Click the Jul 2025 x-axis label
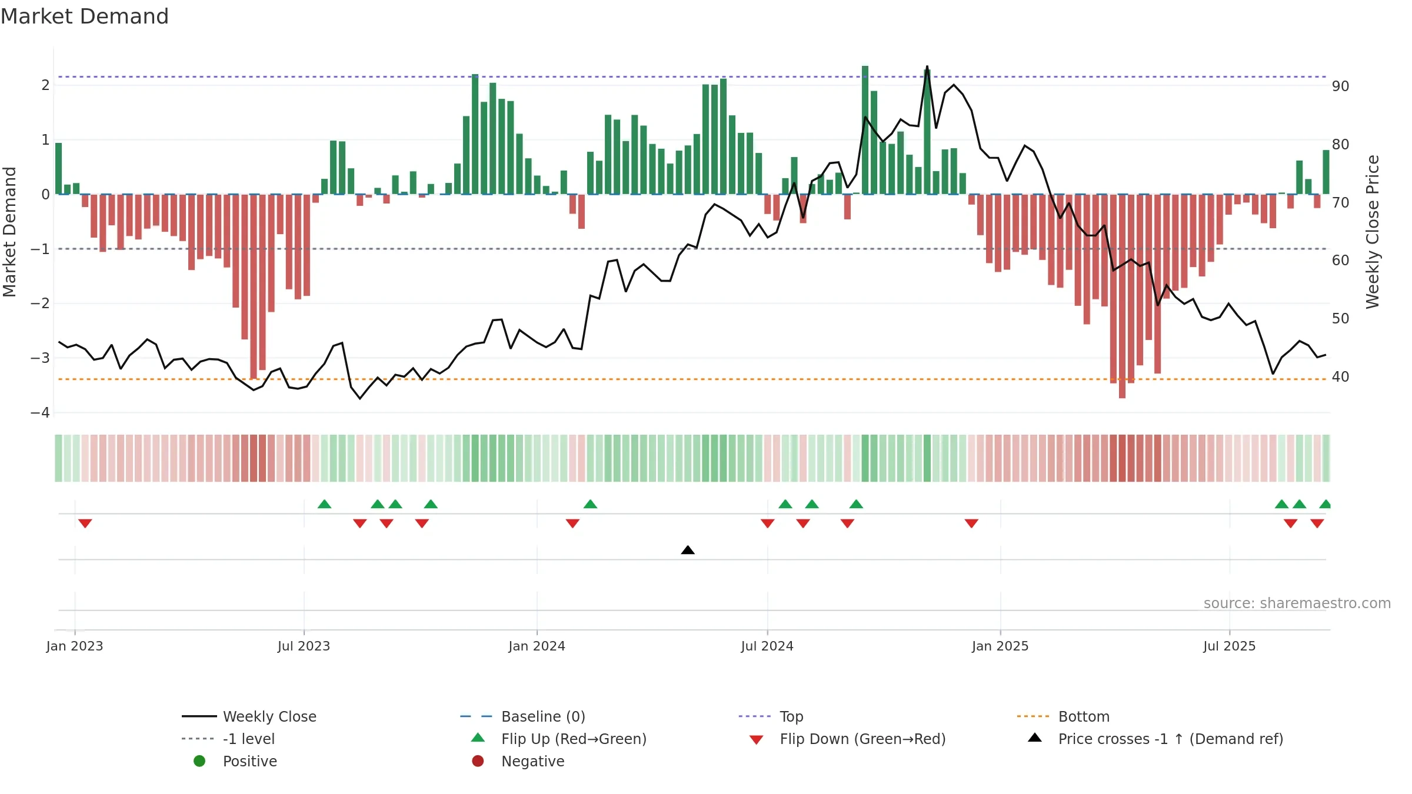1412x794 pixels. [1230, 646]
